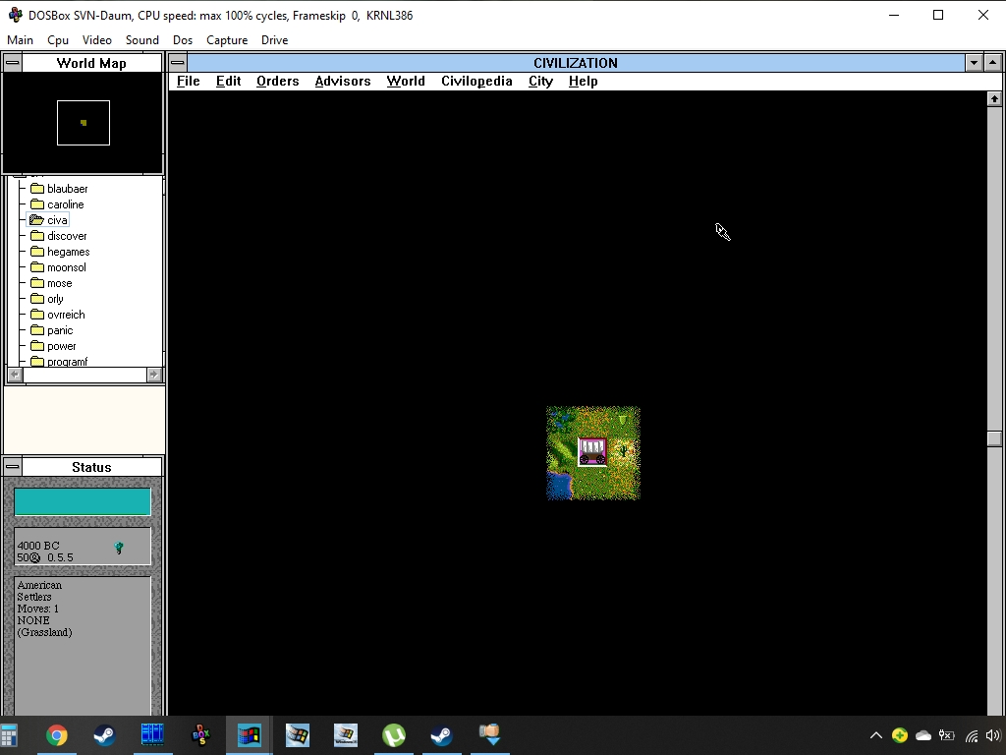This screenshot has width=1006, height=755.
Task: Click map scrollbar up arrow
Action: click(994, 99)
